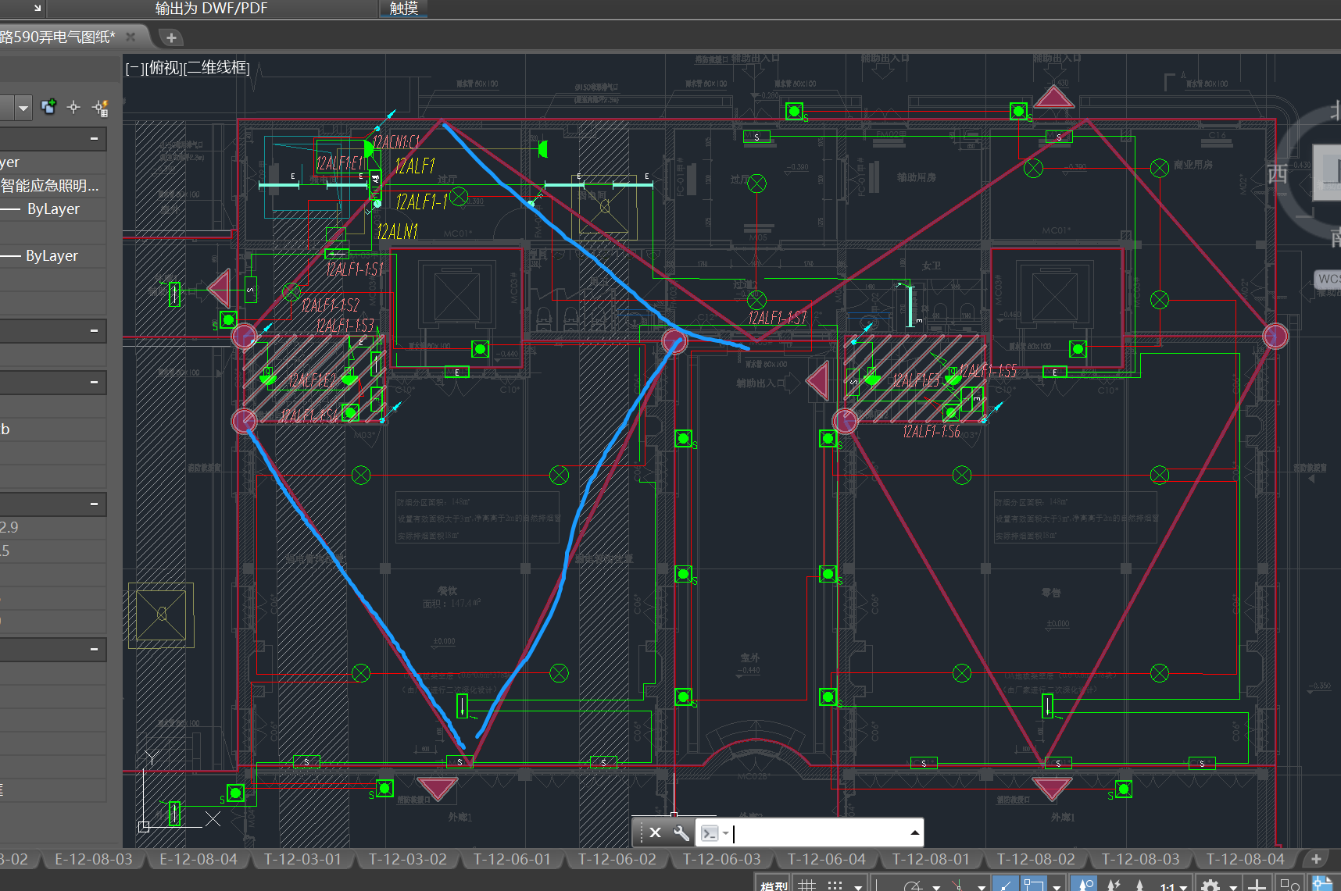Toggle snap mode dots icon
This screenshot has width=1341, height=891.
coord(835,885)
